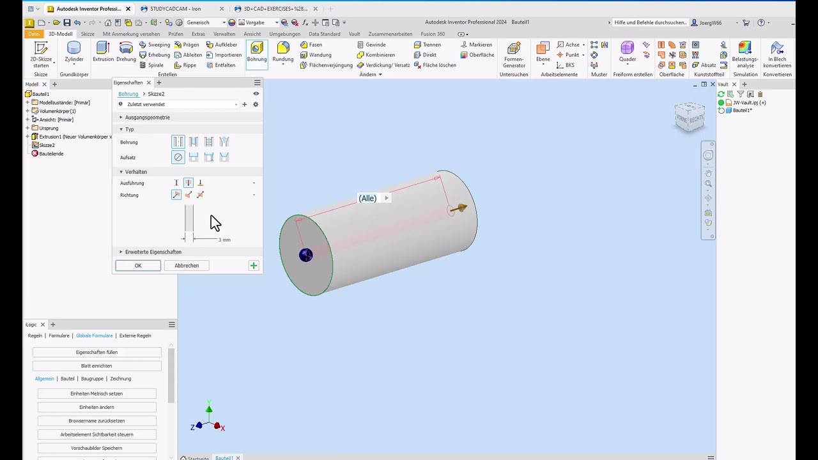Expand Volumenkörper(1) in model tree
This screenshot has height=460, width=818.
(27, 111)
